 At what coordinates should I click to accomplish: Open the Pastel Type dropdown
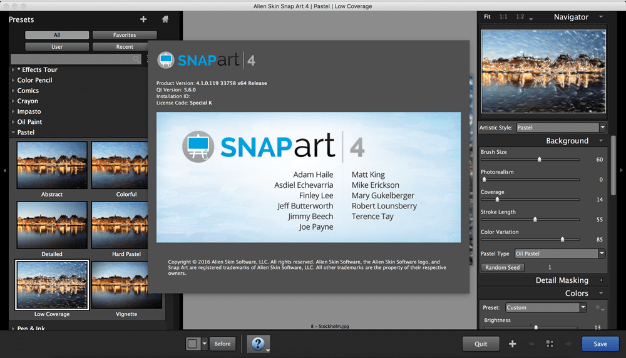coord(560,253)
